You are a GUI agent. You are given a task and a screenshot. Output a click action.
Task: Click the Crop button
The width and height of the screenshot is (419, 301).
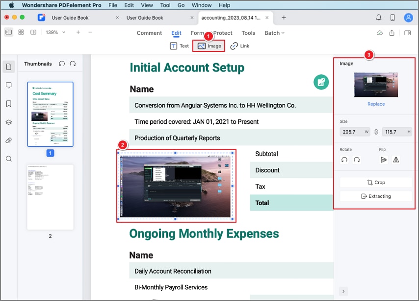point(376,183)
